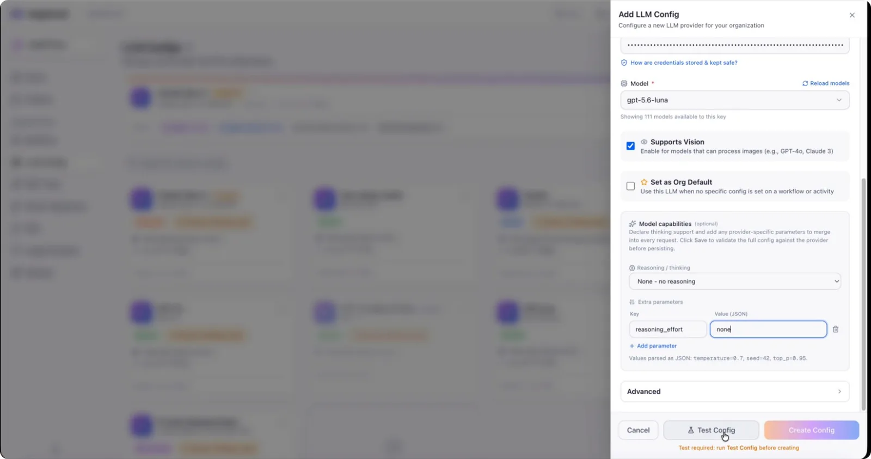This screenshot has width=871, height=459.
Task: Uncheck the Supports Vision checkbox
Action: (630, 146)
